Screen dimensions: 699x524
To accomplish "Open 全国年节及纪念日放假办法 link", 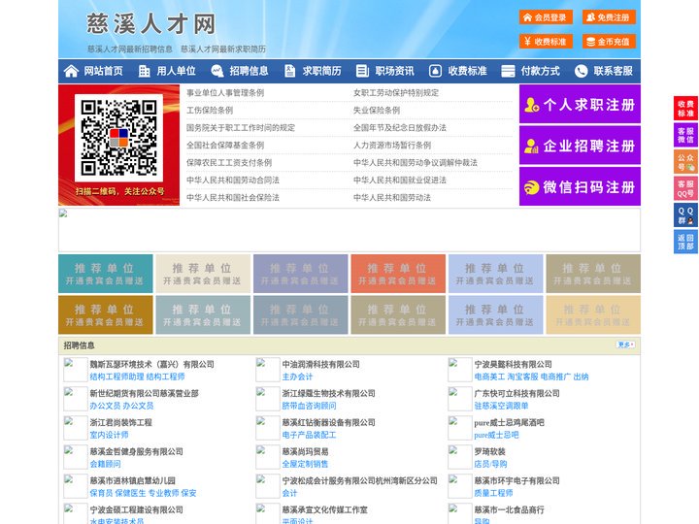I will [400, 127].
